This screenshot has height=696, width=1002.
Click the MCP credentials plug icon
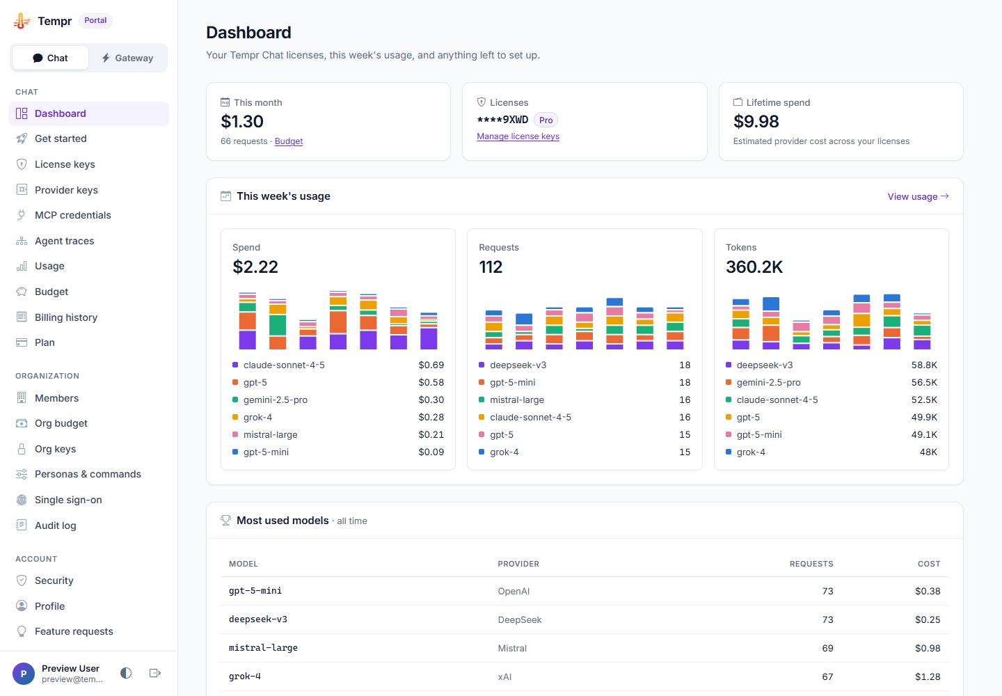(x=22, y=215)
